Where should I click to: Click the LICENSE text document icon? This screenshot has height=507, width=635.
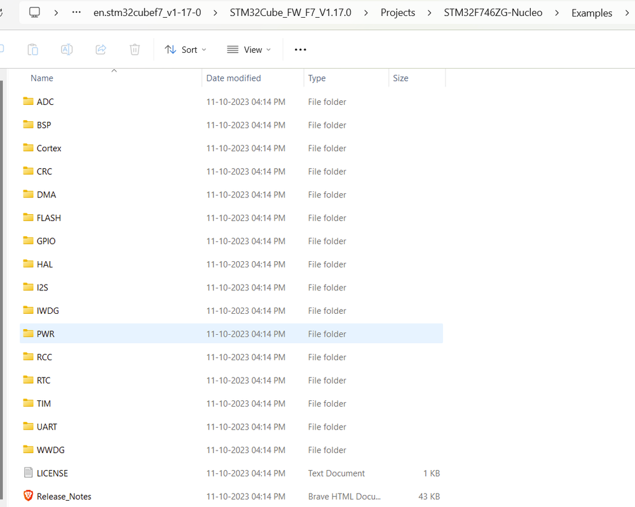pyautogui.click(x=29, y=472)
